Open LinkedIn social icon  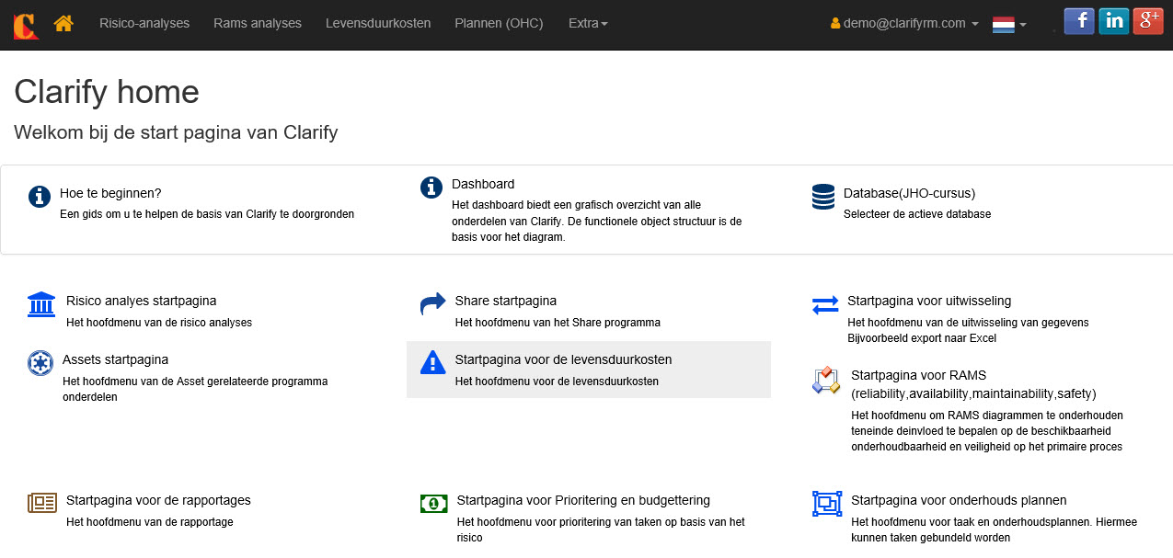point(1114,21)
